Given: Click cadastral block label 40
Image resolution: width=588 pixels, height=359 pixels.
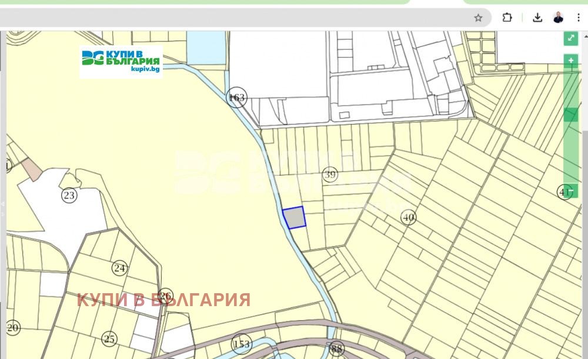Looking at the screenshot, I should [x=408, y=217].
